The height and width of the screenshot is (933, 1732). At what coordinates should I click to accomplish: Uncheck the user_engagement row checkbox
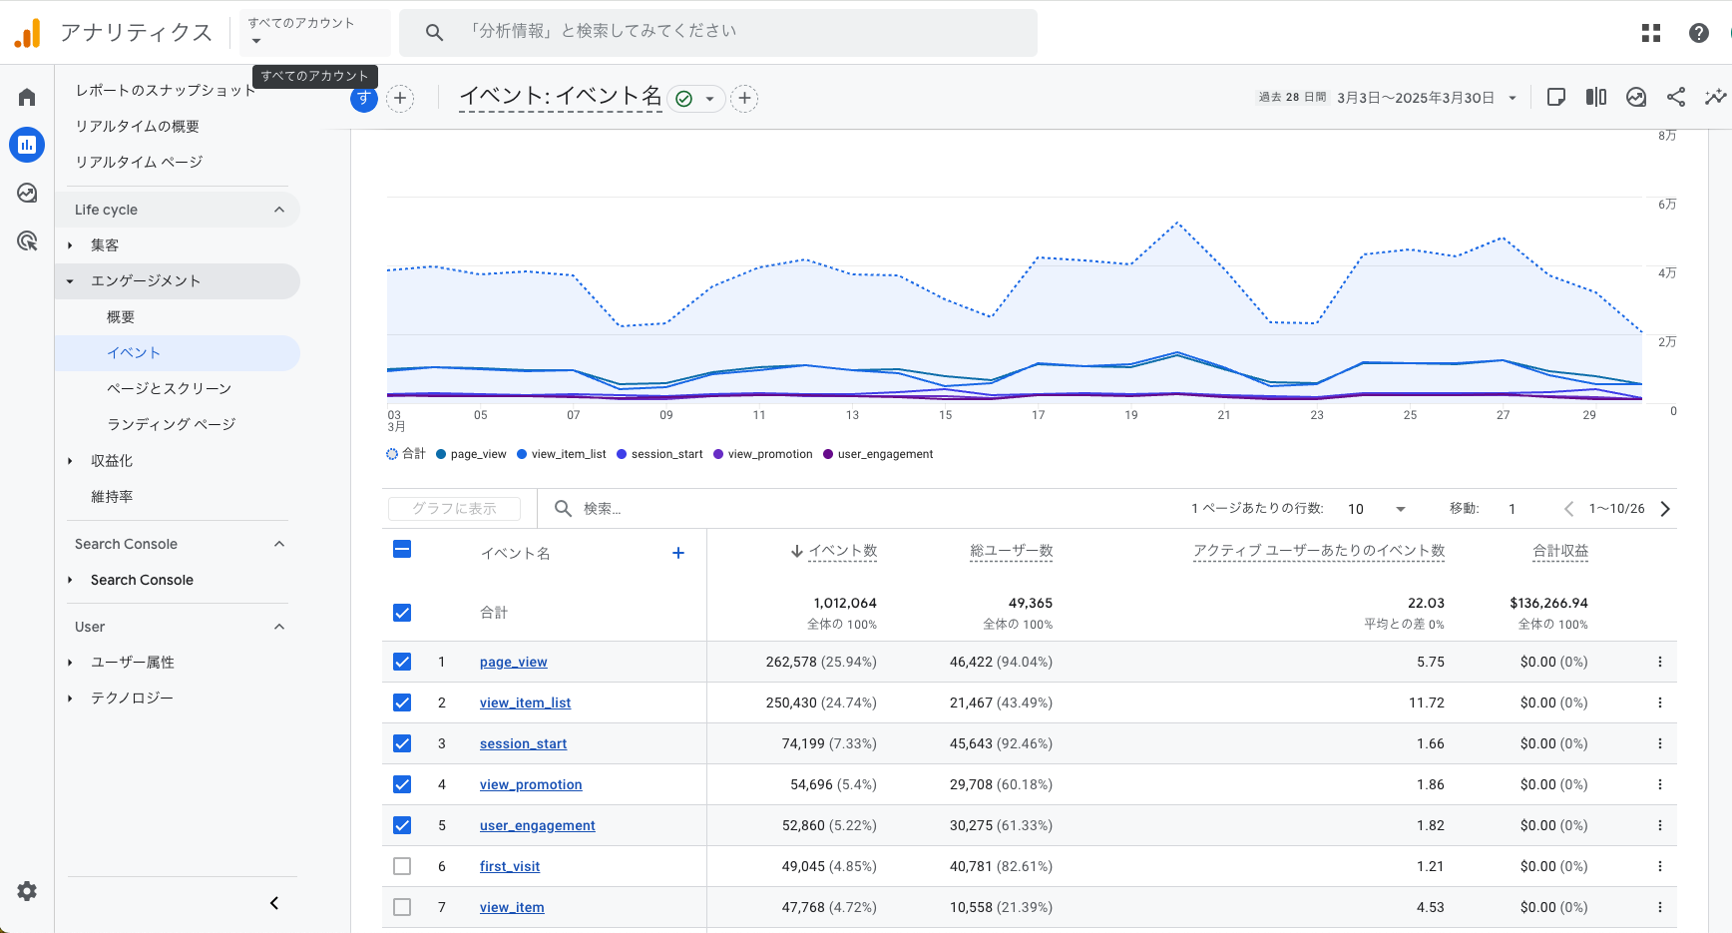point(402,825)
